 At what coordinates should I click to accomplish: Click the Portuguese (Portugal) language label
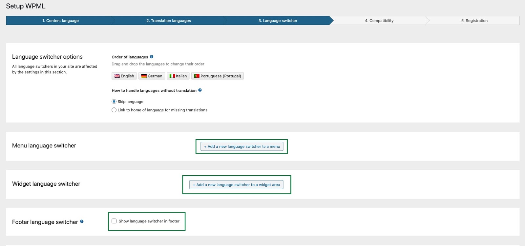(x=220, y=76)
